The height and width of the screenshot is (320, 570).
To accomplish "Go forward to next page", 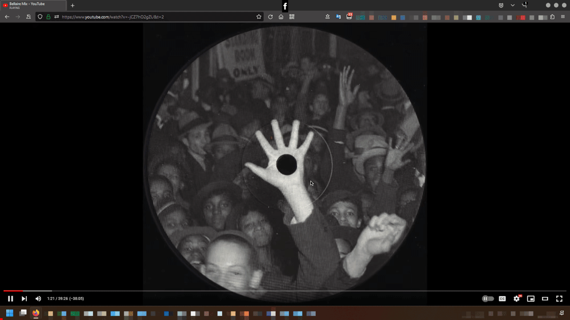I will coord(18,17).
